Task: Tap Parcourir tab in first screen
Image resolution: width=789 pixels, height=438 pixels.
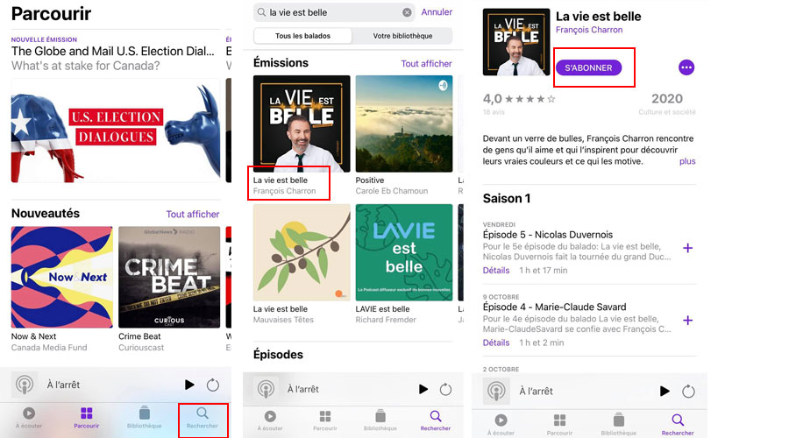Action: (87, 418)
